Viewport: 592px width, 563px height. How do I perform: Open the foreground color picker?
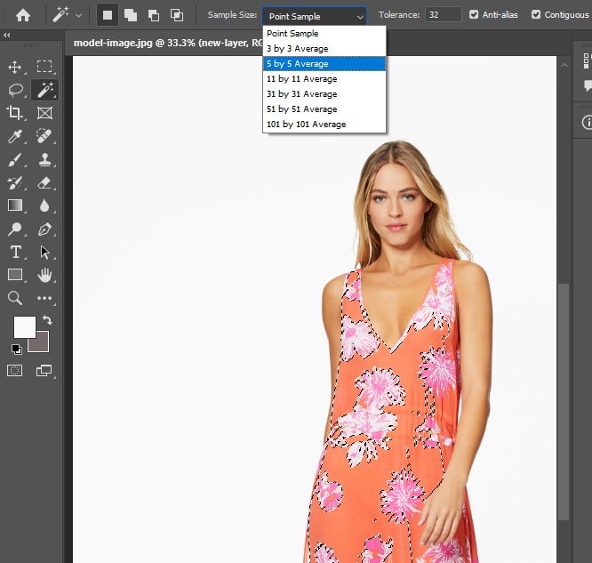(25, 326)
